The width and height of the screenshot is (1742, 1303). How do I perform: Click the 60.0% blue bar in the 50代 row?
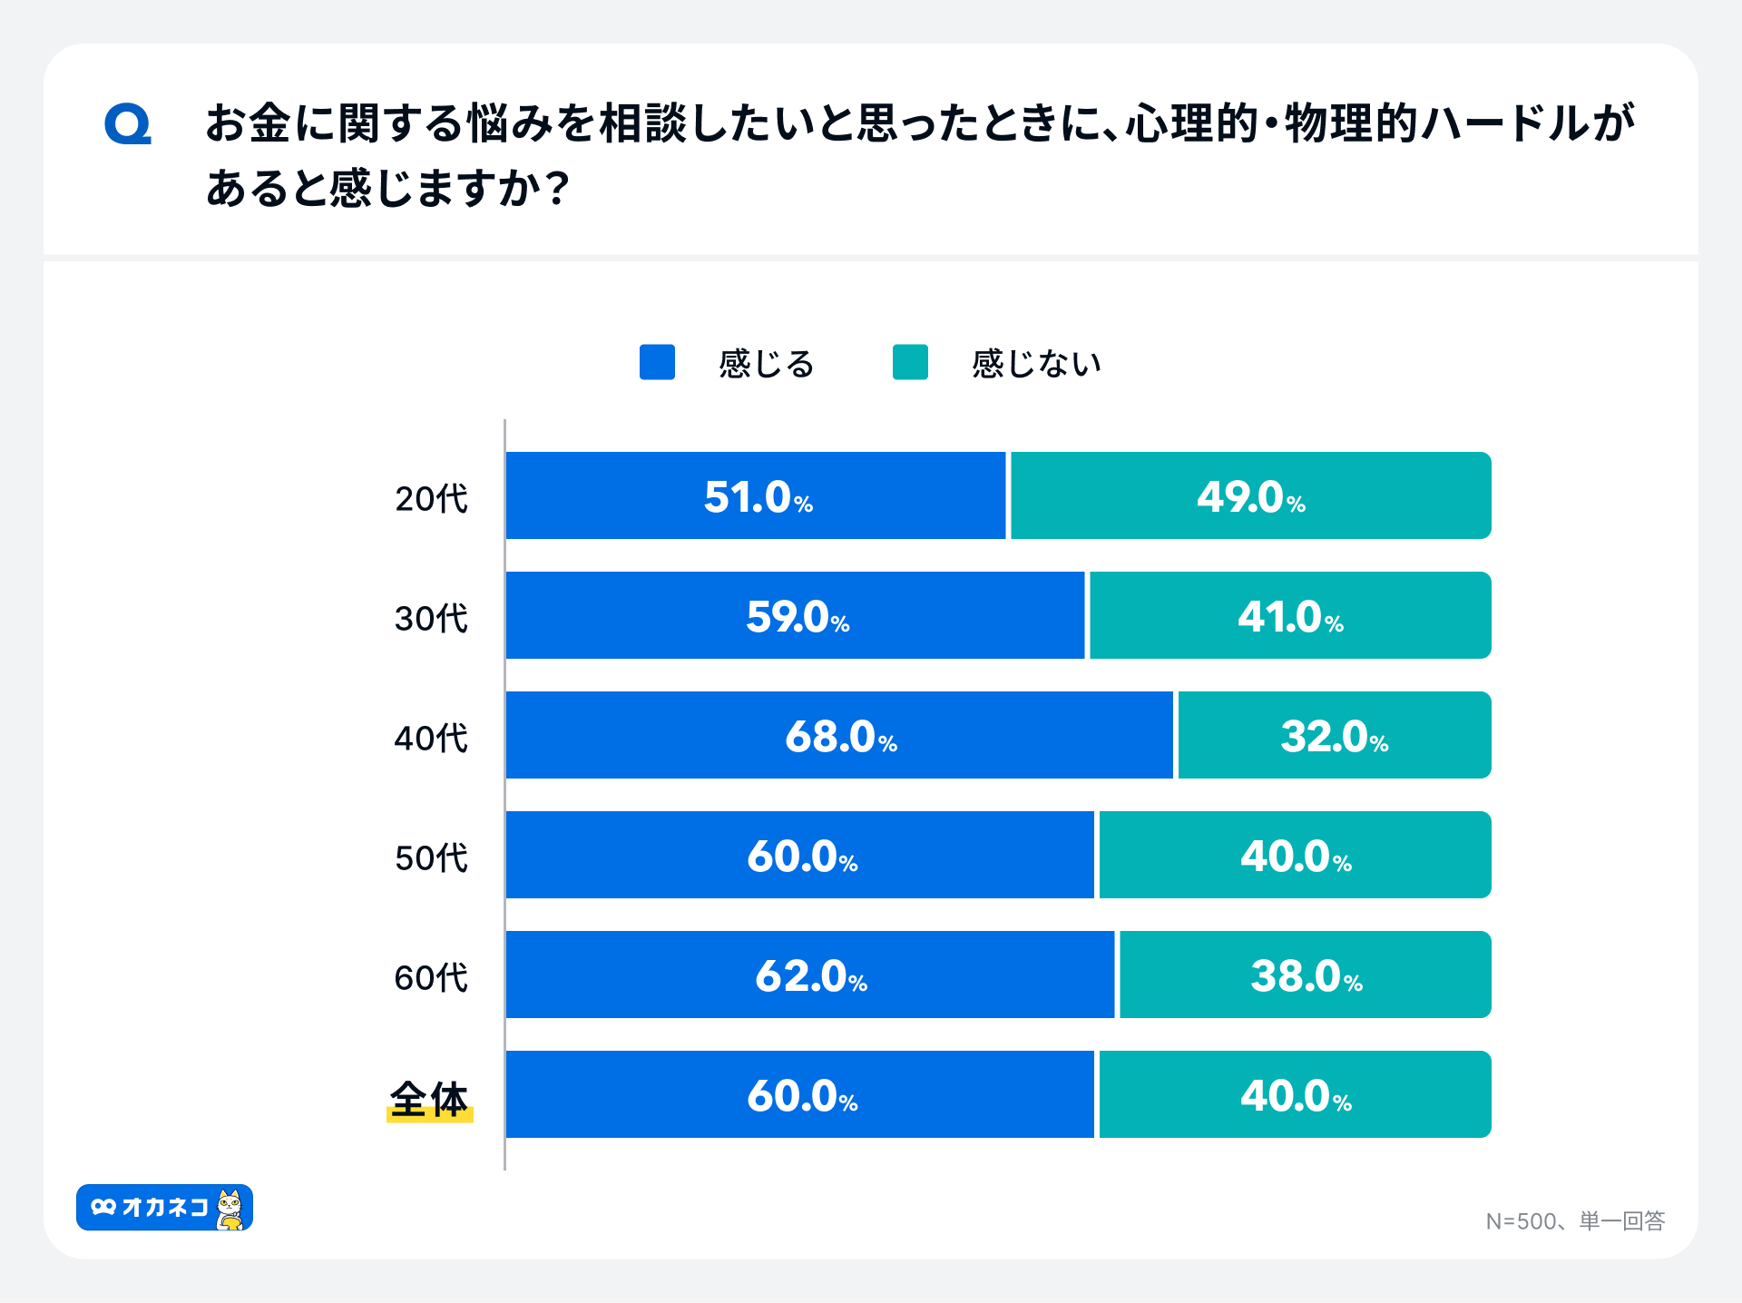point(800,855)
